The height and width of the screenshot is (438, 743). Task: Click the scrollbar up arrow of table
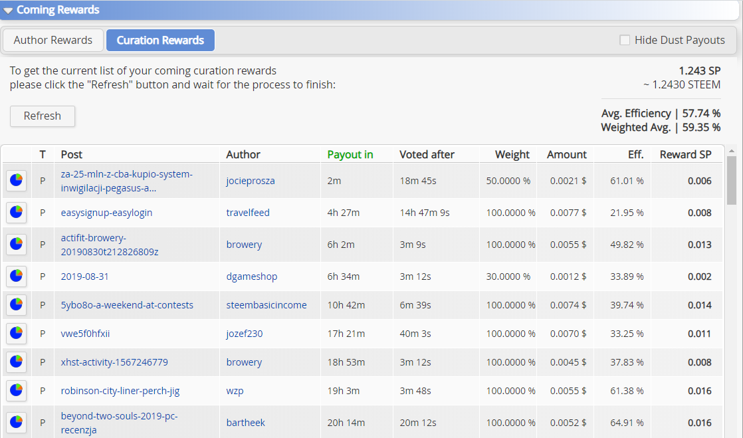[732, 150]
